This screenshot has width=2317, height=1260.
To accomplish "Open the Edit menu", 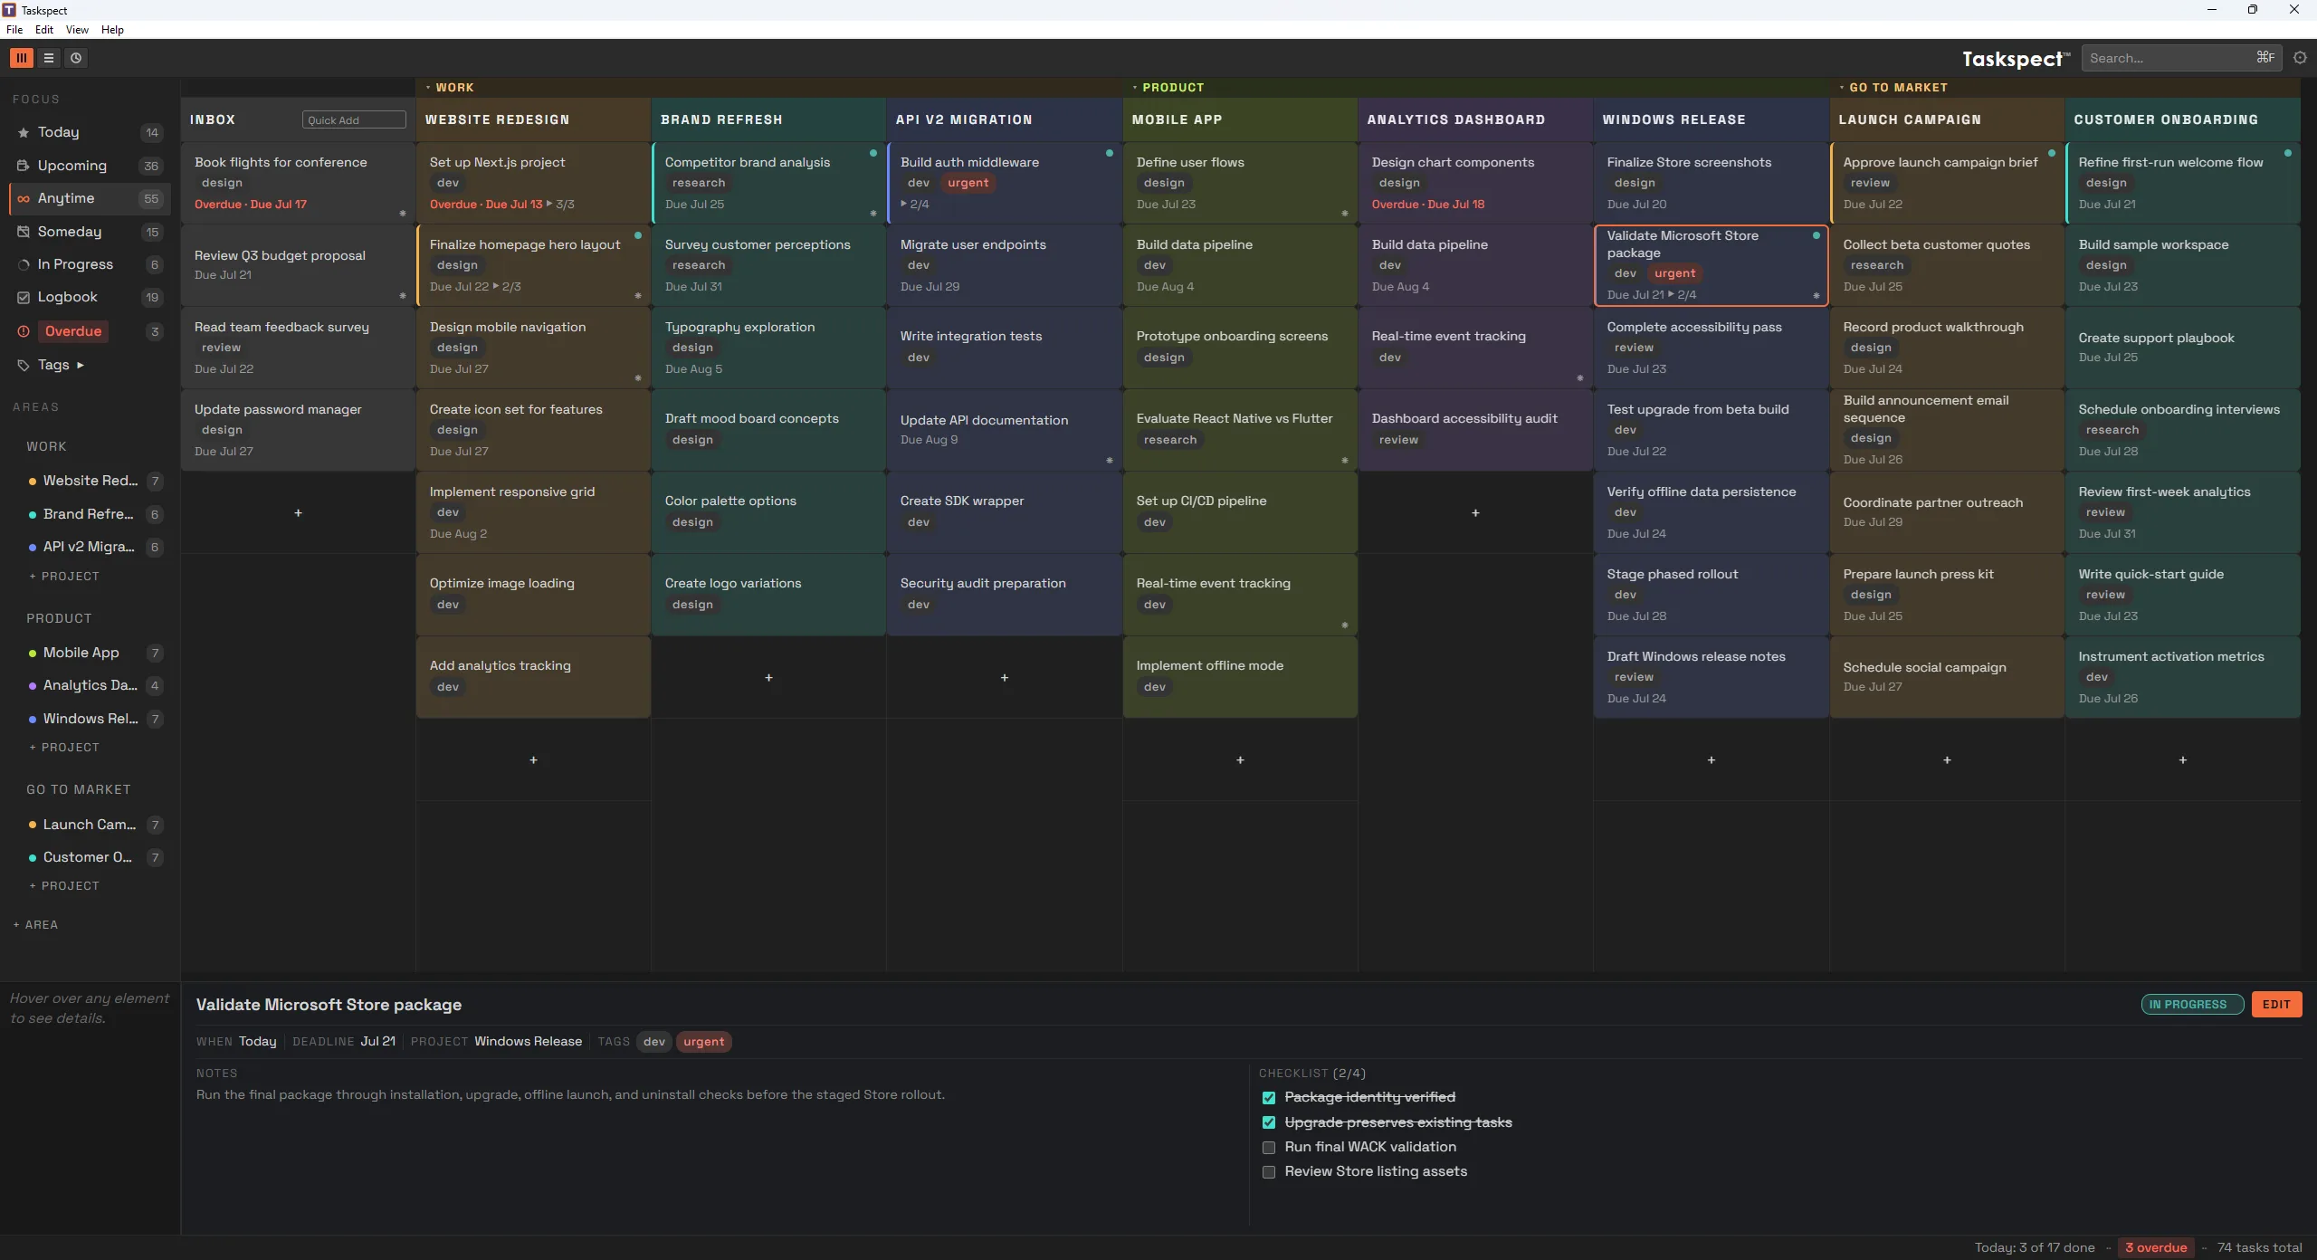I will [x=44, y=30].
